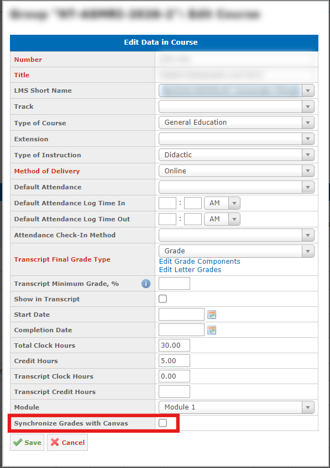Cancel editing the course
This screenshot has width=330, height=468.
[x=67, y=442]
